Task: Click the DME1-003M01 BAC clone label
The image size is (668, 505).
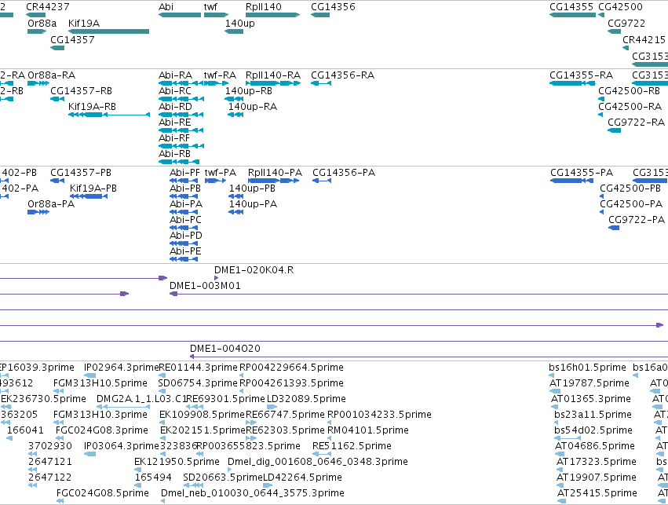Action: 205,286
